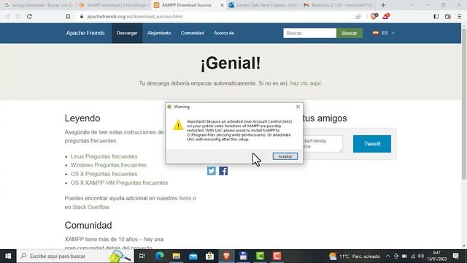This screenshot has width=467, height=263.
Task: Open File Explorer from taskbar
Action: point(177,256)
